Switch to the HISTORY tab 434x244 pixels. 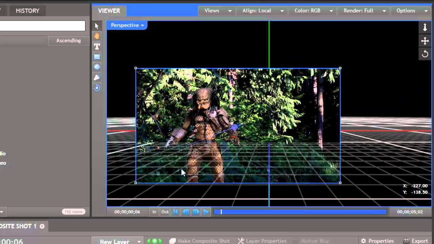(x=27, y=11)
